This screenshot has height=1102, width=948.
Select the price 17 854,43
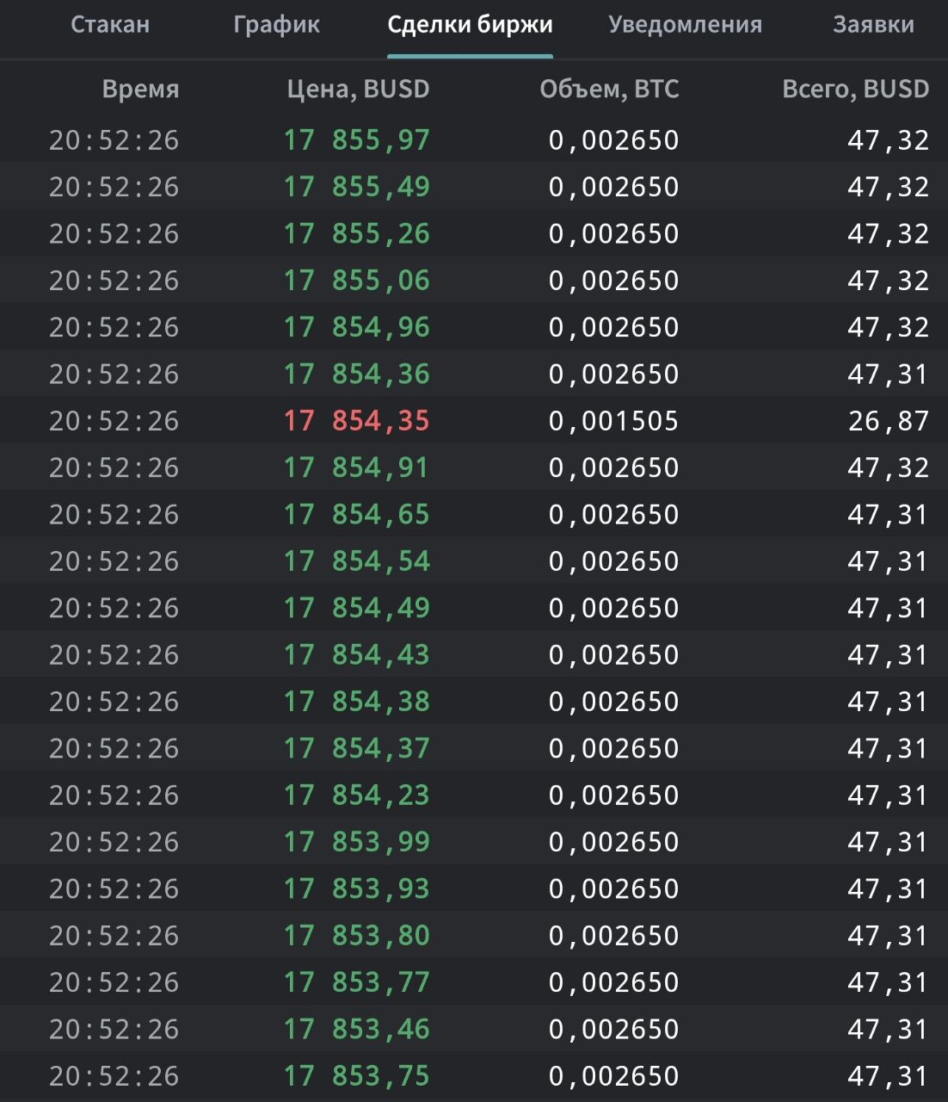(357, 654)
